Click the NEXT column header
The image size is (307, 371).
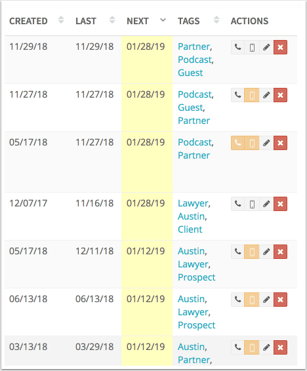click(x=138, y=21)
